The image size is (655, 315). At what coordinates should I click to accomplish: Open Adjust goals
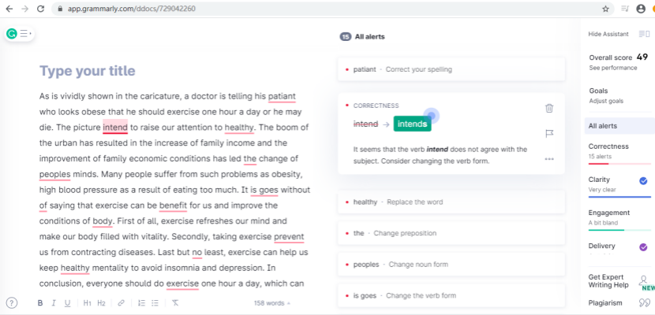click(x=606, y=101)
